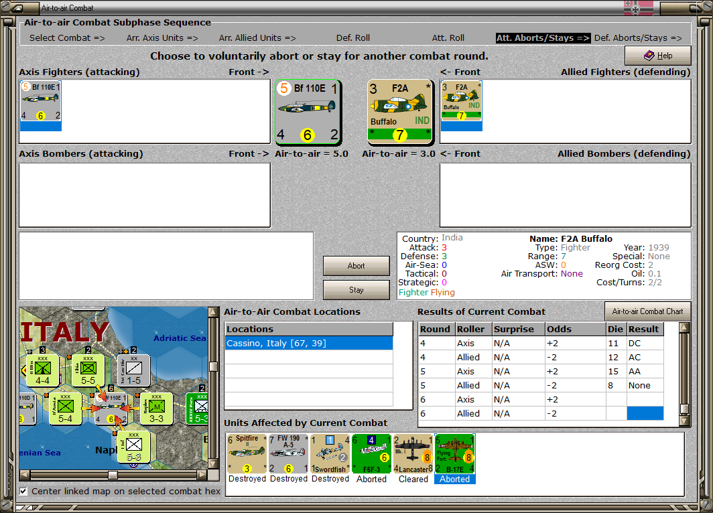Select the destroyed Swordfish unit counter
The height and width of the screenshot is (513, 713).
point(330,454)
